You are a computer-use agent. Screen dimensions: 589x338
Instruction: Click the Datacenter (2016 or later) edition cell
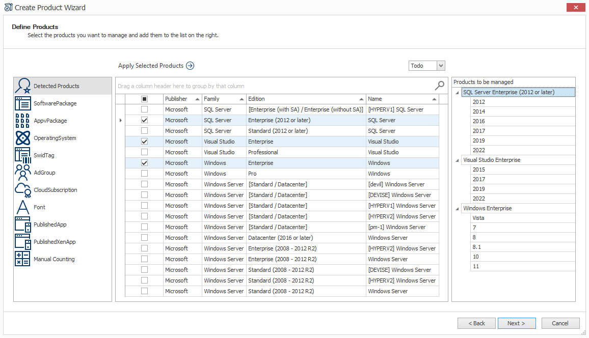[x=306, y=237]
